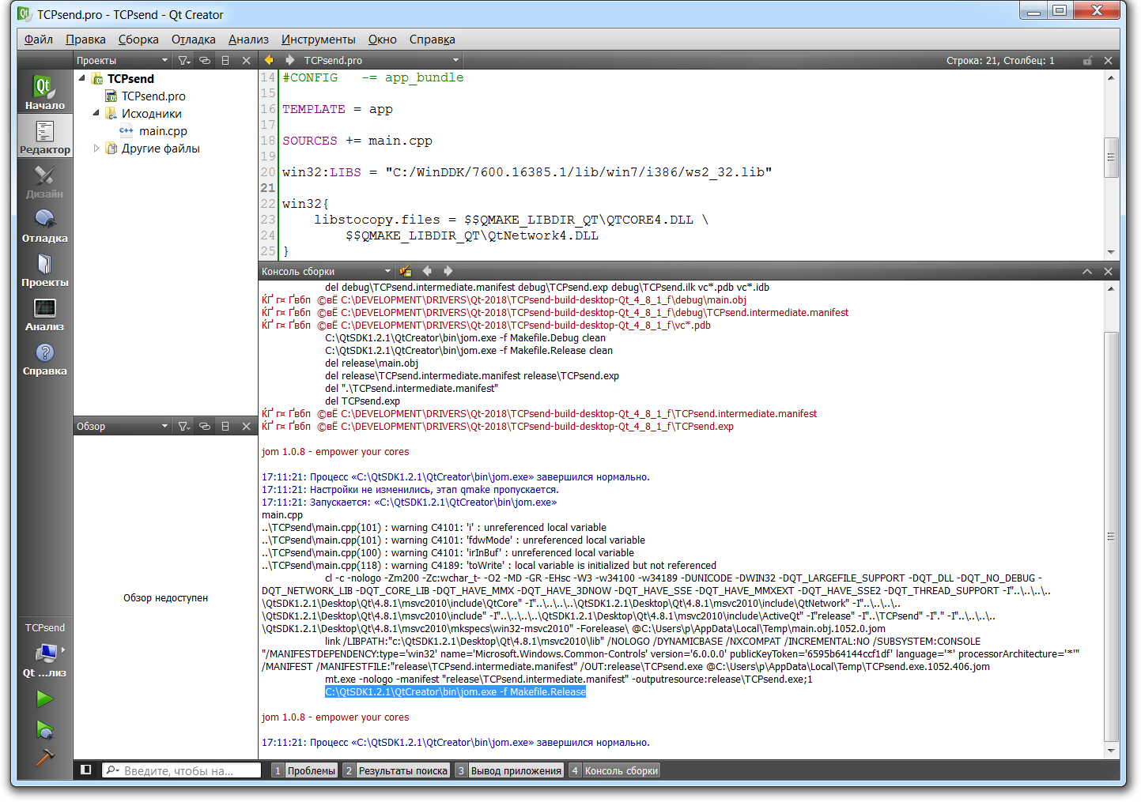Open the Обзор pane type dropdown
1141x802 pixels.
click(123, 426)
